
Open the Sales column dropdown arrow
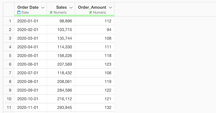click(71, 7)
